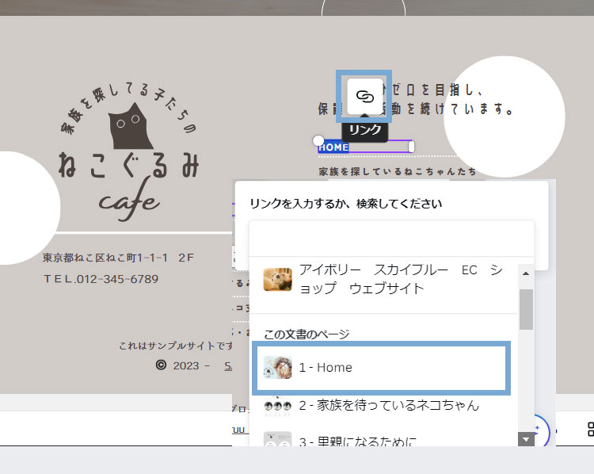594x474 pixels.
Task: Click the telephone number 'TEL.012-345-6789'
Action: click(101, 279)
